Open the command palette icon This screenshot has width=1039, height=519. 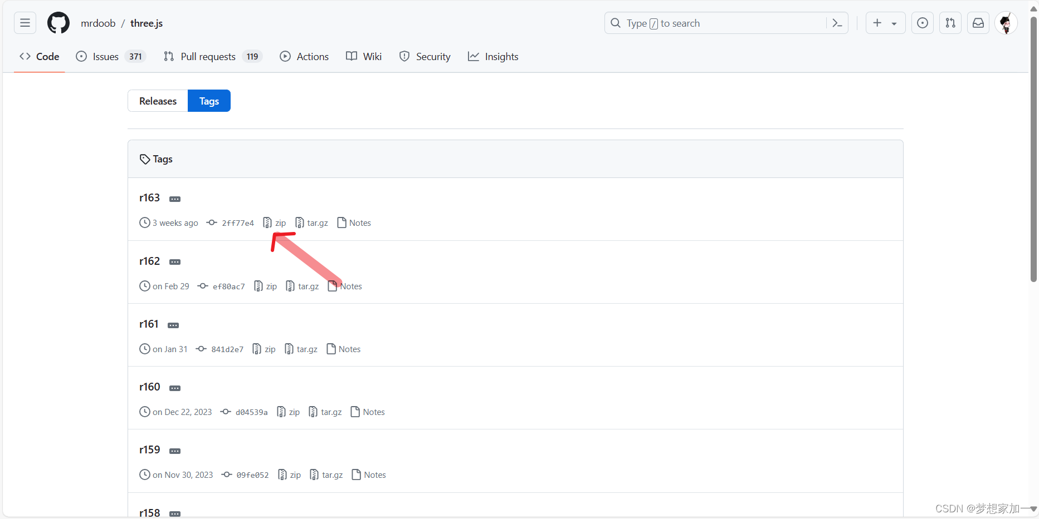(837, 23)
